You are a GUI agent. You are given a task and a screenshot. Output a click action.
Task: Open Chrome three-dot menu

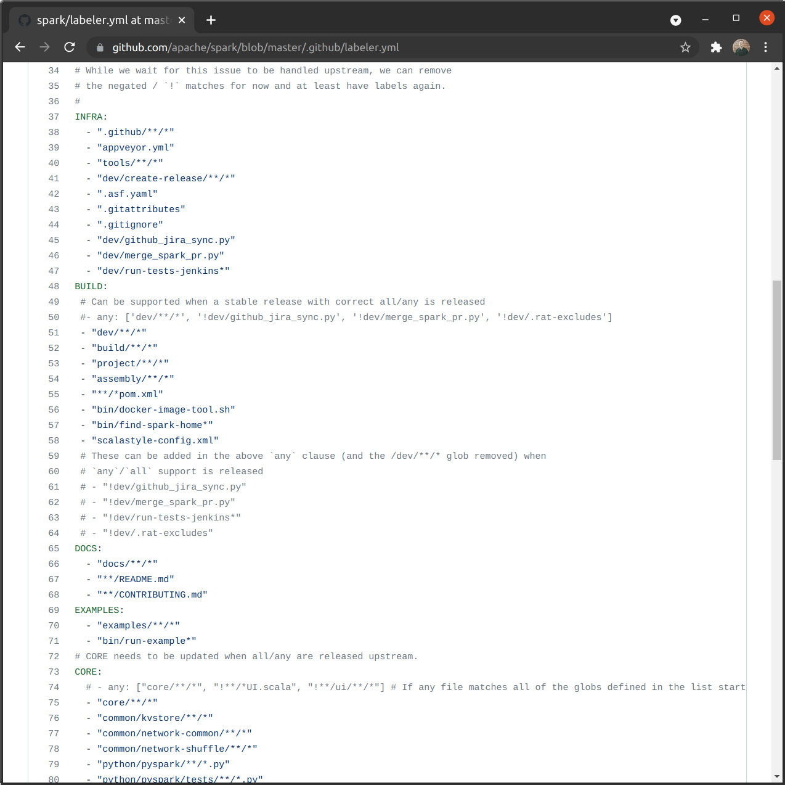click(x=765, y=47)
